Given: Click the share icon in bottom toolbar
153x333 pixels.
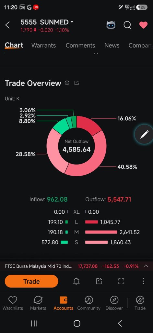Looking at the screenshot, I should tap(99, 281).
